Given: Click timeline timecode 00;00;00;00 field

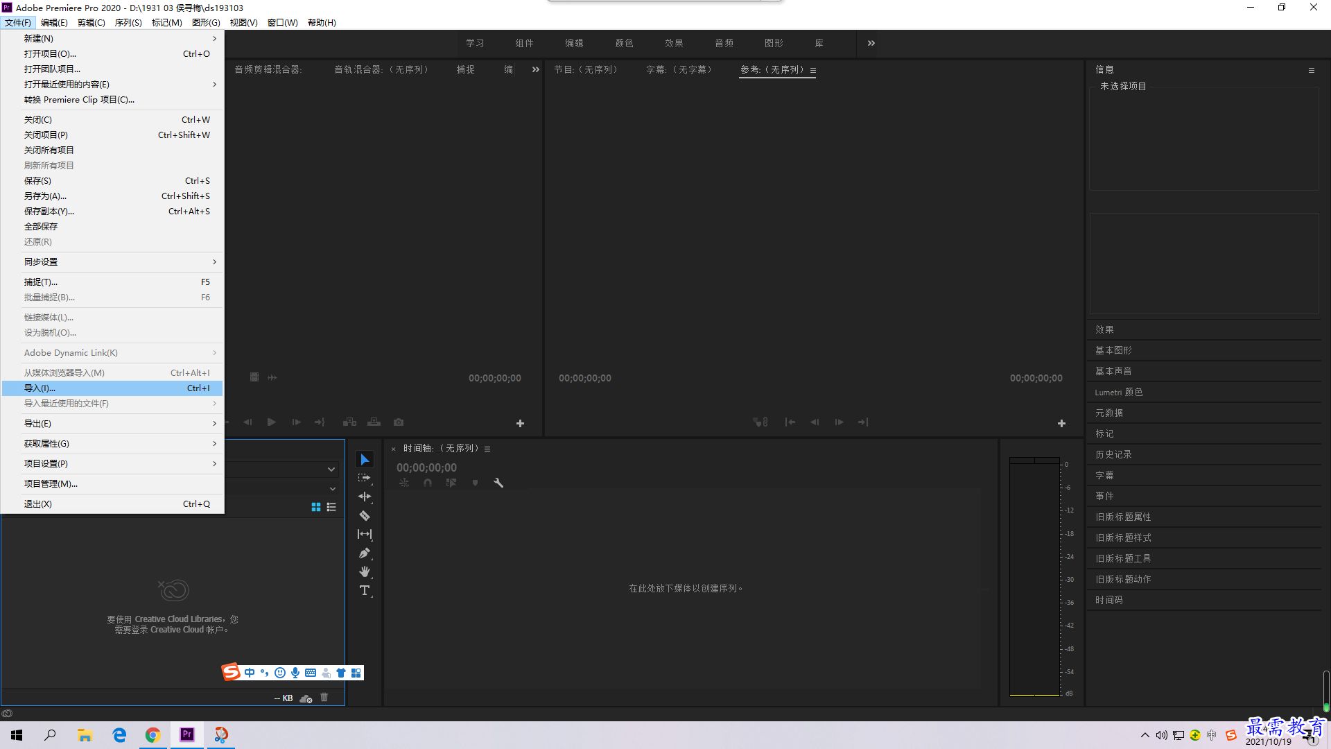Looking at the screenshot, I should click(426, 467).
